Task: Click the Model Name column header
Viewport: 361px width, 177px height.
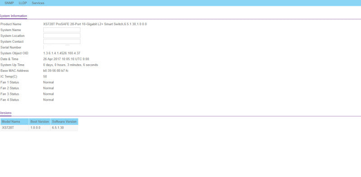Action: (14, 121)
